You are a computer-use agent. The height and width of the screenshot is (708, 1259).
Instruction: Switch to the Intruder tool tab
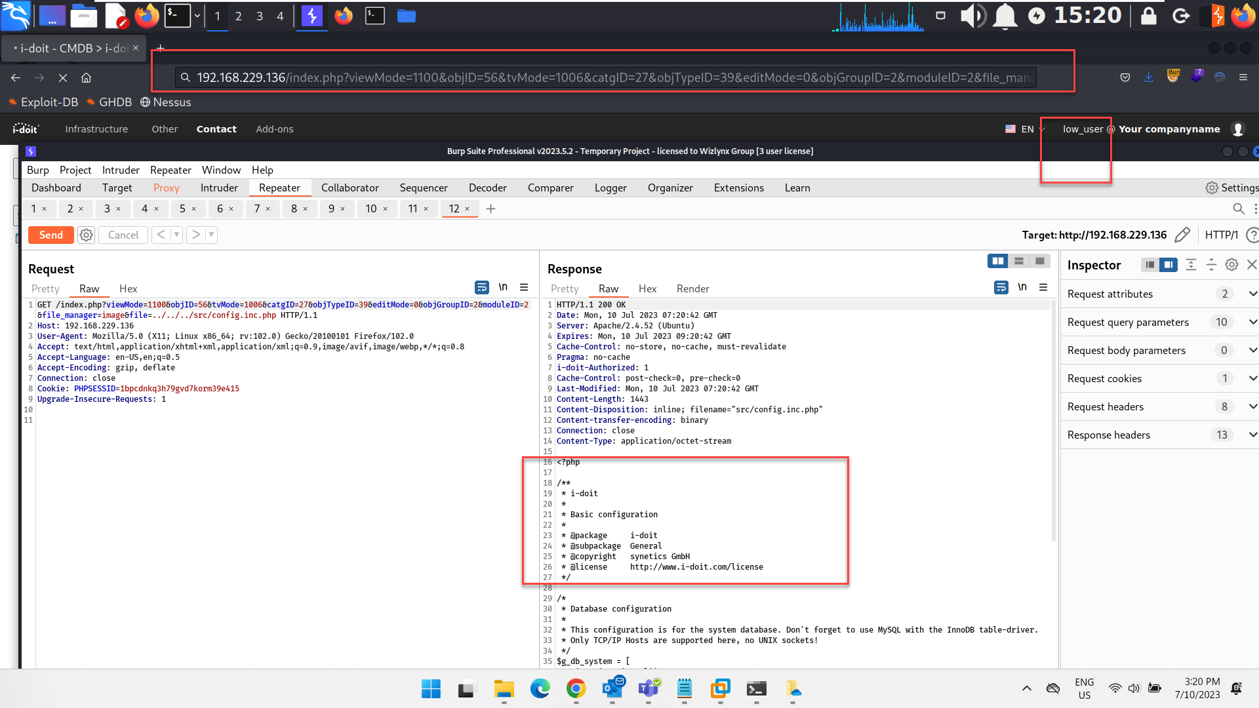(x=219, y=188)
